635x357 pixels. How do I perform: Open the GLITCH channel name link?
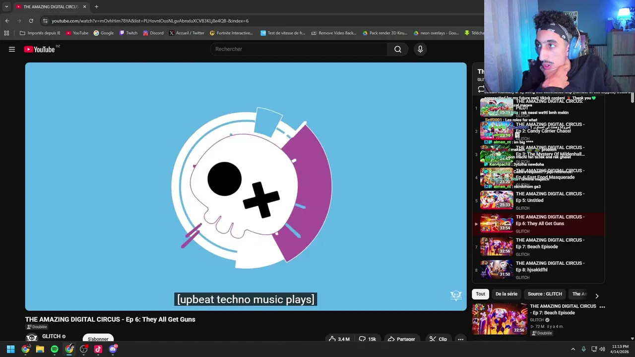tap(51, 336)
